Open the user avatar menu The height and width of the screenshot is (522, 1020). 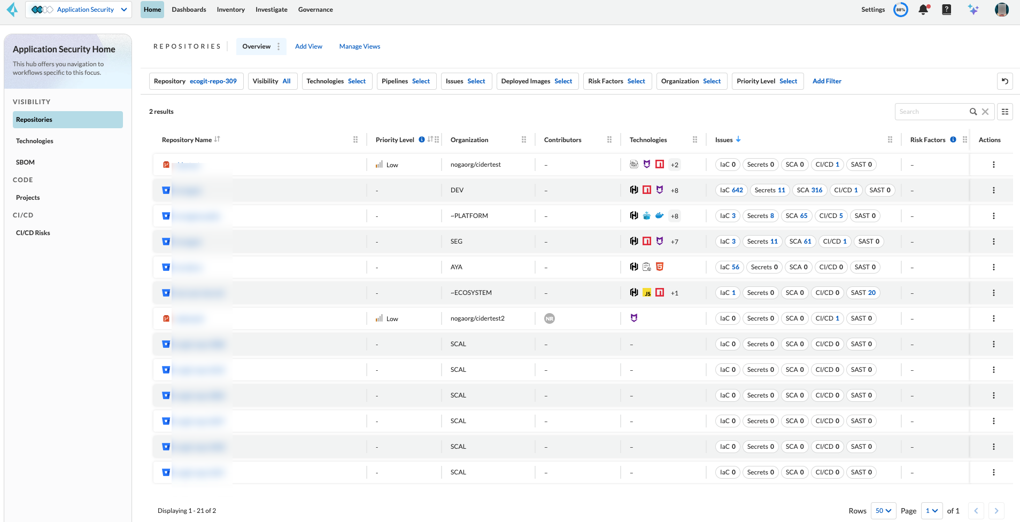point(1002,10)
